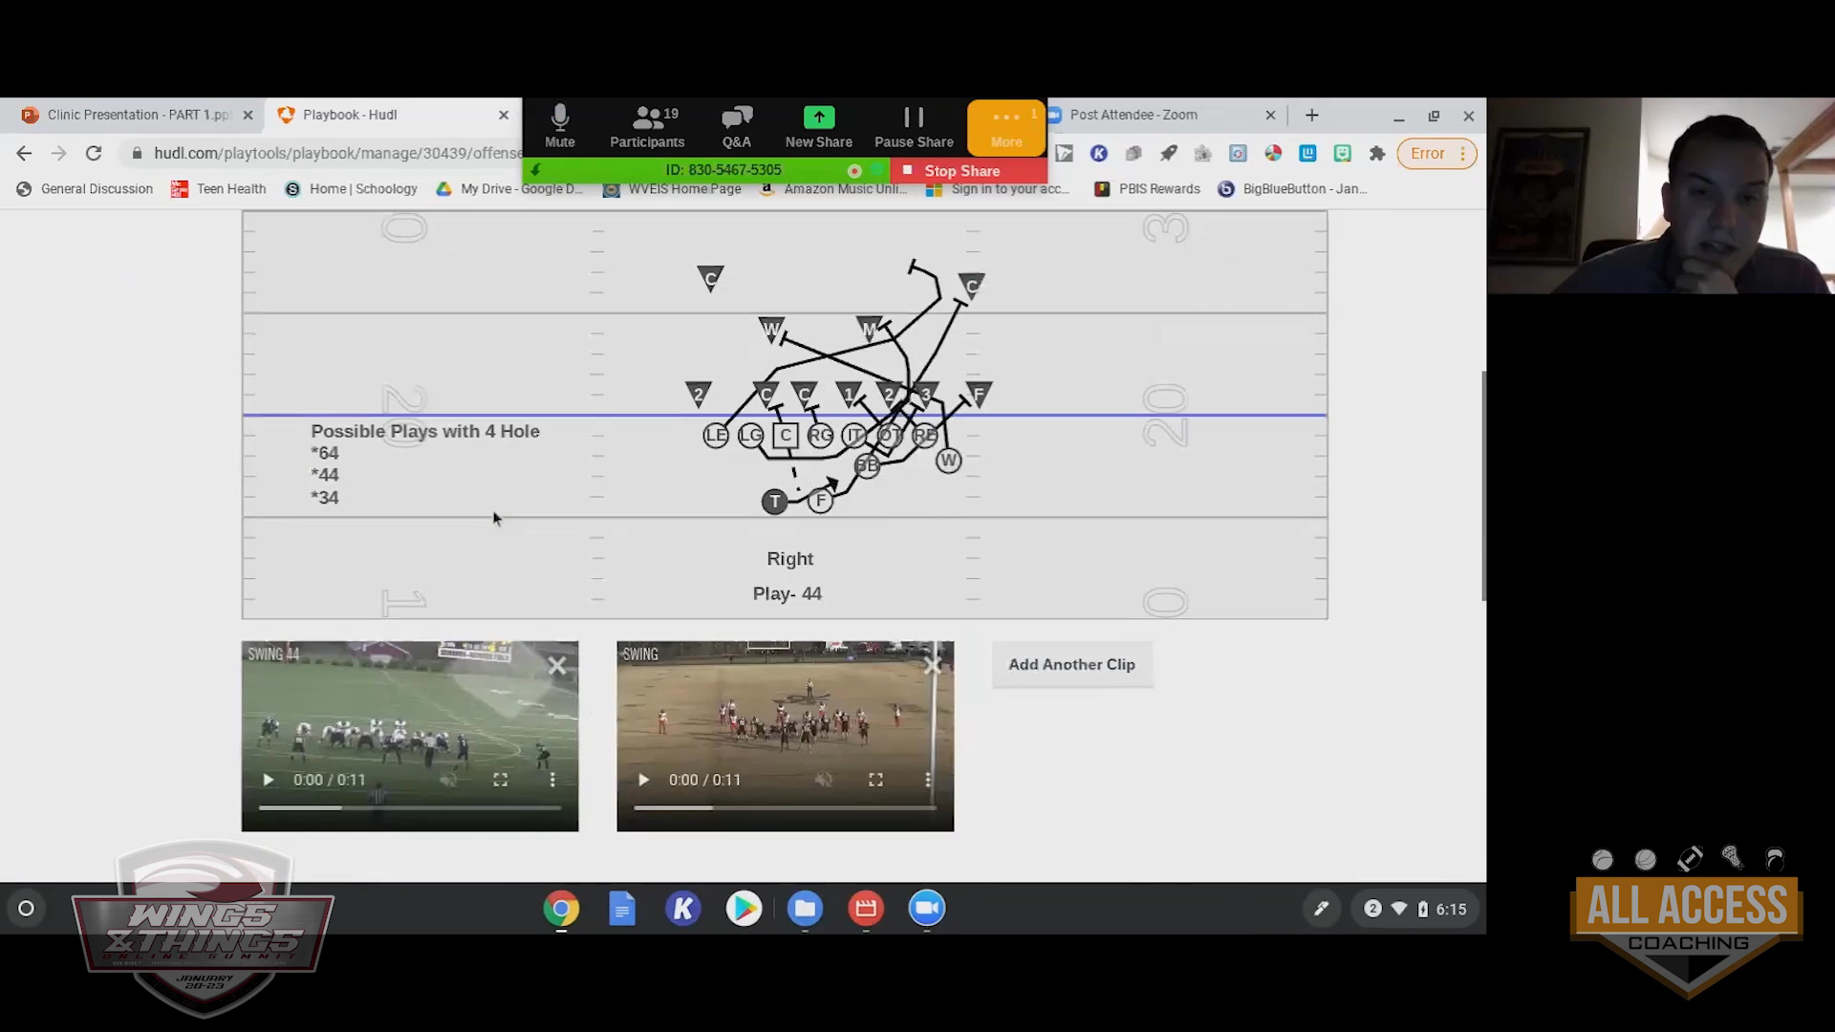
Task: Open the Zoom Q&A panel
Action: point(736,127)
